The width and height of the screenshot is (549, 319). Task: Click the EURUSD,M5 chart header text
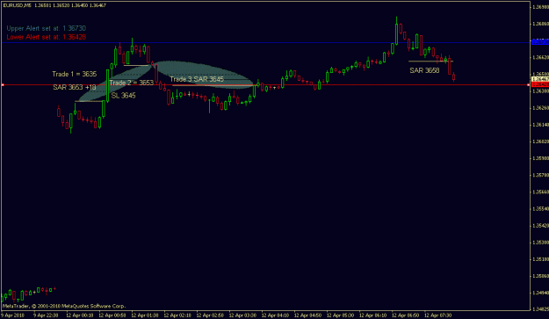click(x=54, y=5)
